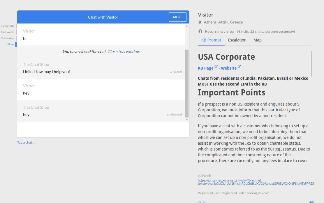Select Now on the timeline
The height and width of the screenshot is (203, 324).
11,44
